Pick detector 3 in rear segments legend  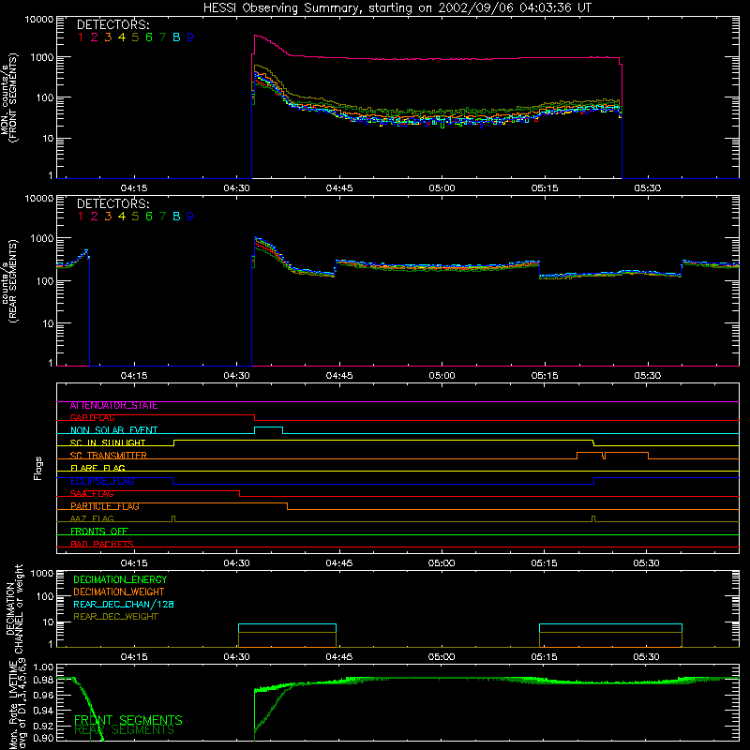pos(108,217)
